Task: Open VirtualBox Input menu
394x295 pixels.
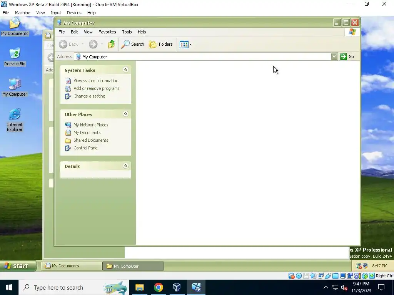Action: click(56, 13)
